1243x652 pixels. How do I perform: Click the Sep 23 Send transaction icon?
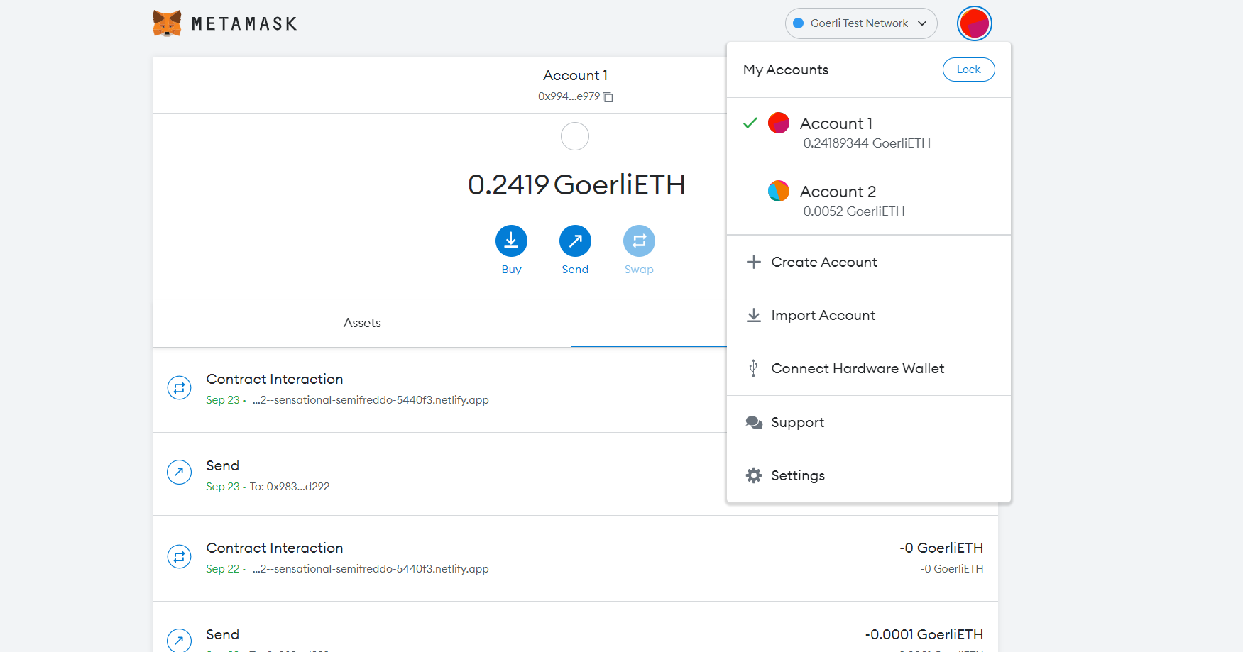click(x=179, y=472)
